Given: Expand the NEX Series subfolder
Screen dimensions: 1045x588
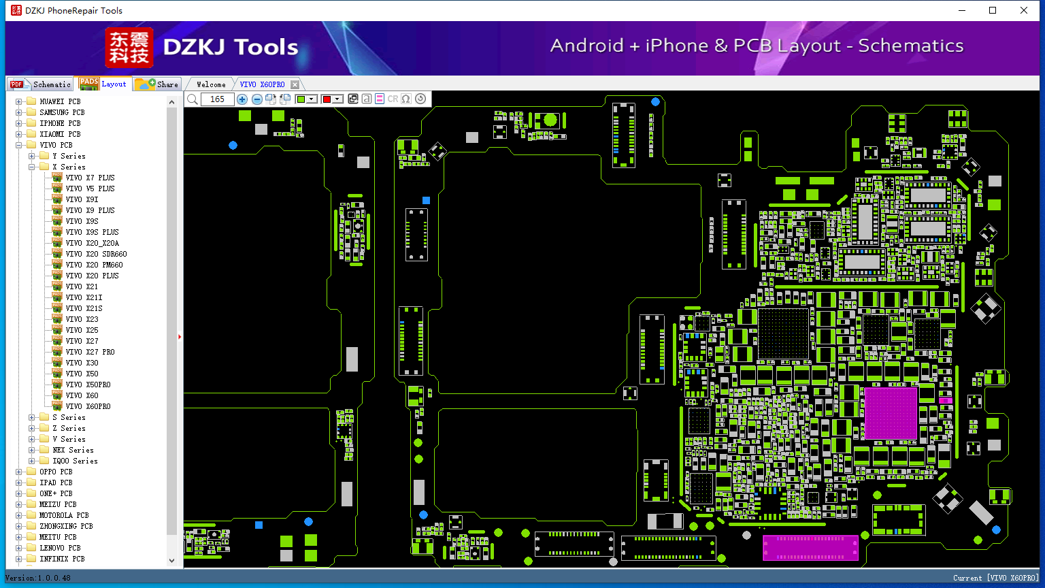Looking at the screenshot, I should (31, 450).
